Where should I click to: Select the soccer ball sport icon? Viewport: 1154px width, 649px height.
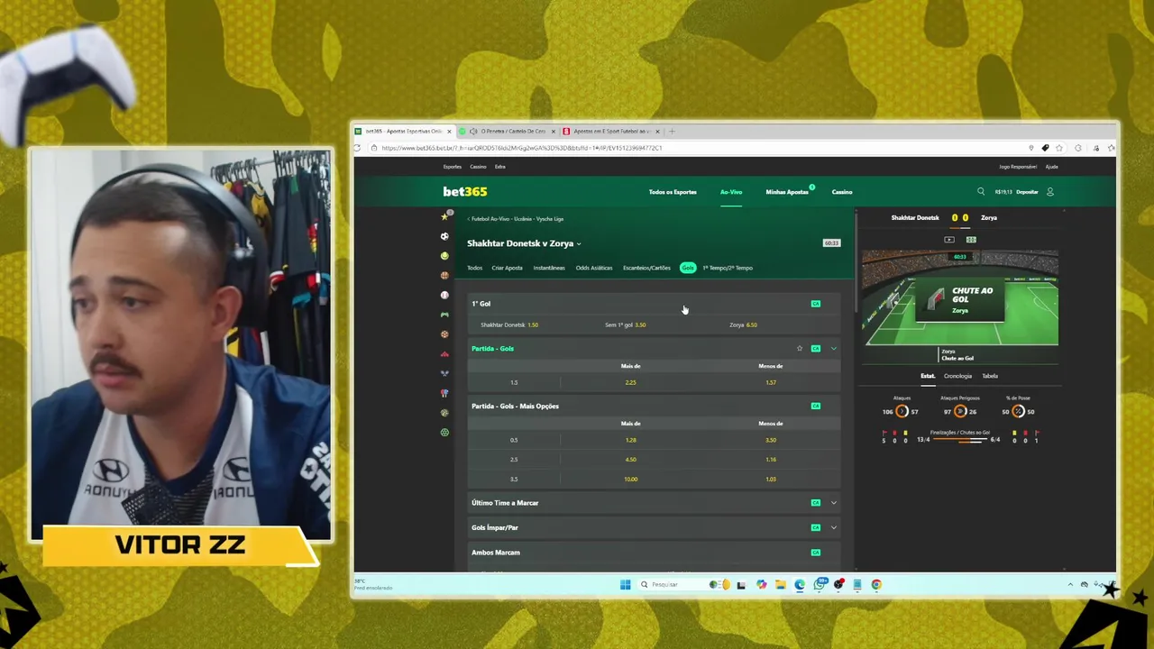point(444,236)
